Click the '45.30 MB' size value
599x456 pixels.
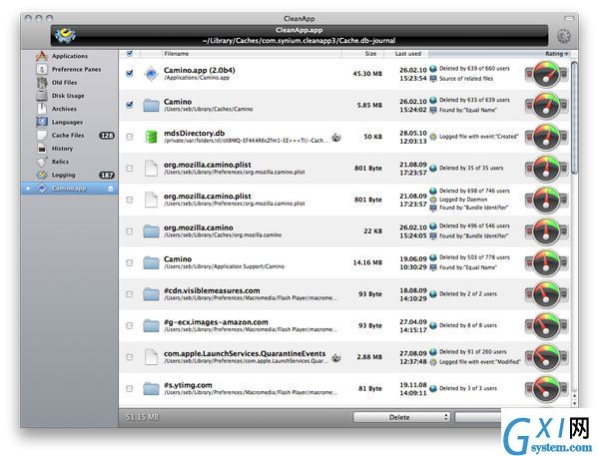pos(367,73)
